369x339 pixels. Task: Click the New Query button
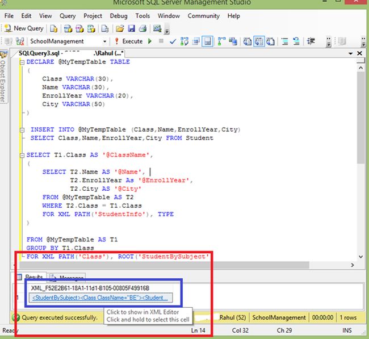pyautogui.click(x=24, y=28)
